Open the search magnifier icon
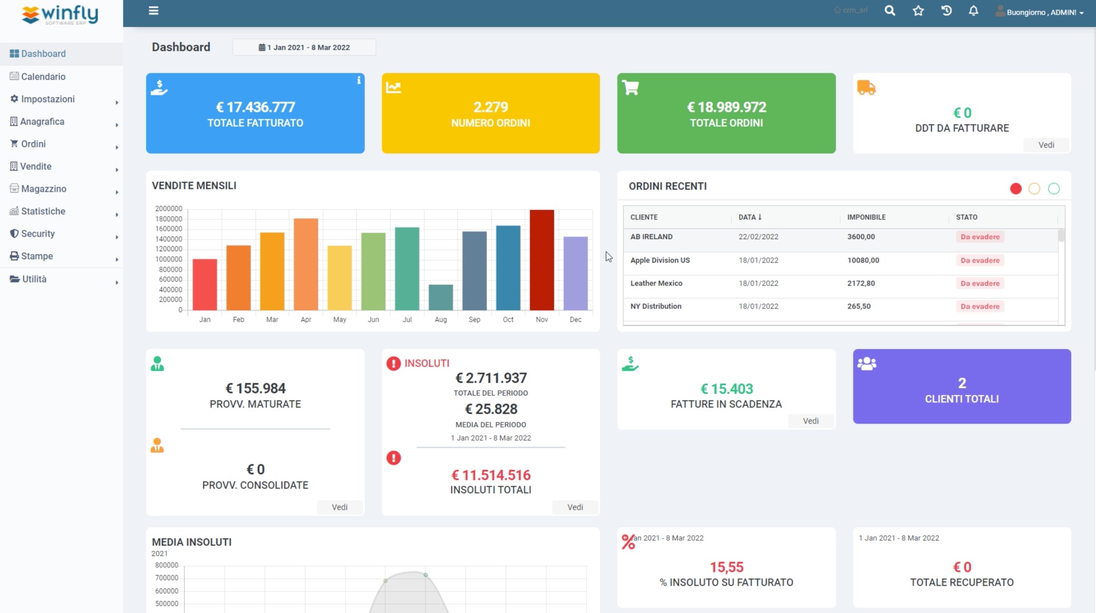 click(889, 11)
